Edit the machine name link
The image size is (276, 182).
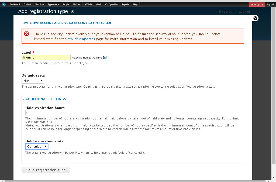click(106, 57)
